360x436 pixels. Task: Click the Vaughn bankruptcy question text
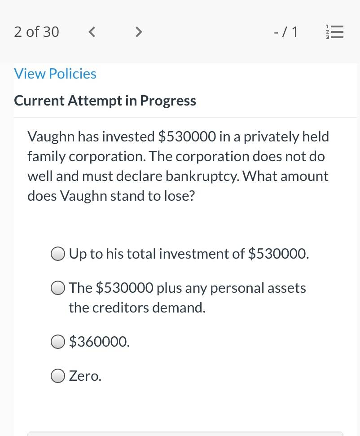(178, 166)
